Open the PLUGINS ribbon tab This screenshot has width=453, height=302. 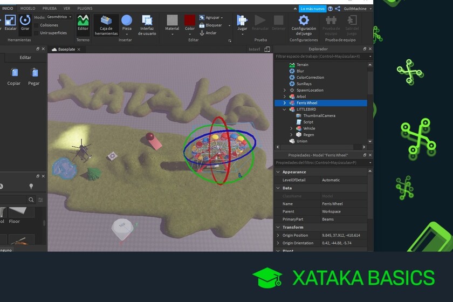[85, 9]
